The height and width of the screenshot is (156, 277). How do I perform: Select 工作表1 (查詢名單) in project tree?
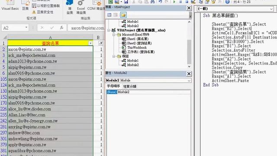141,52
